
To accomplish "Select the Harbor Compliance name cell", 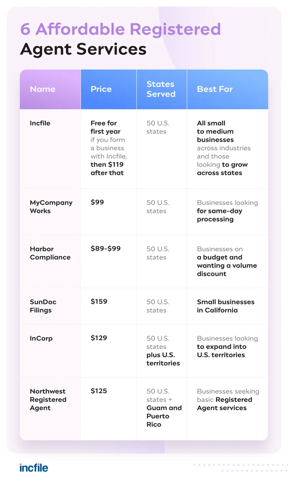I will (50, 253).
